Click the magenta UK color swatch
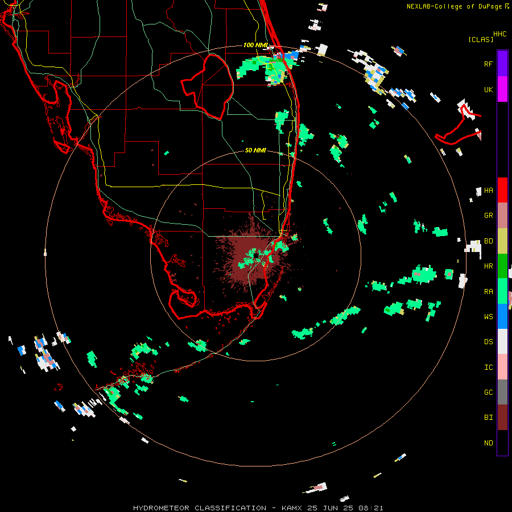 pos(502,89)
